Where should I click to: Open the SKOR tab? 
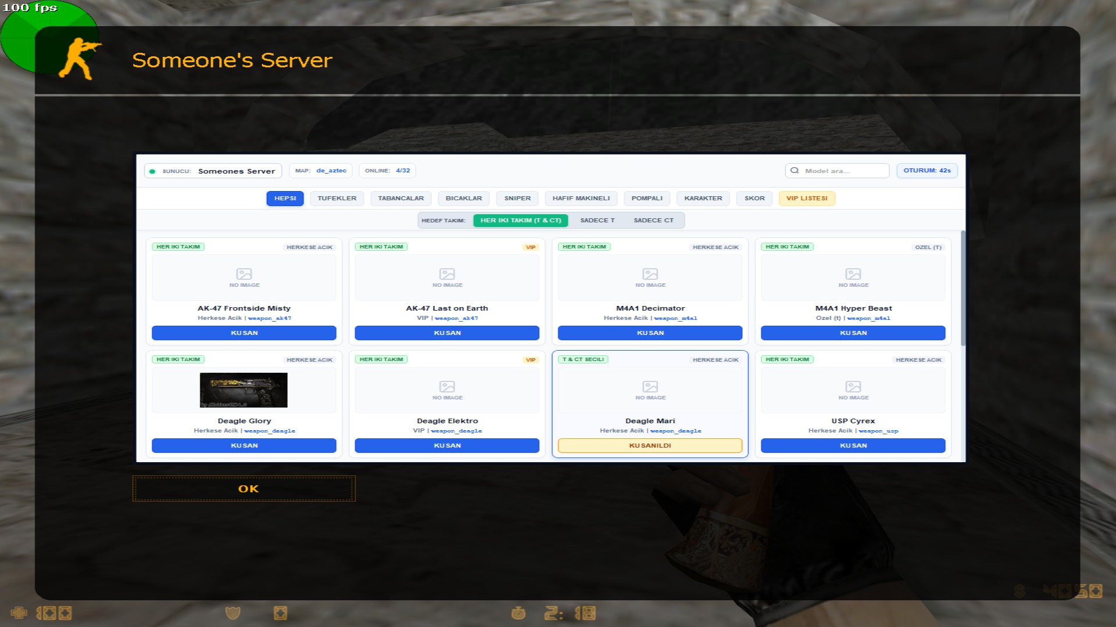tap(754, 199)
